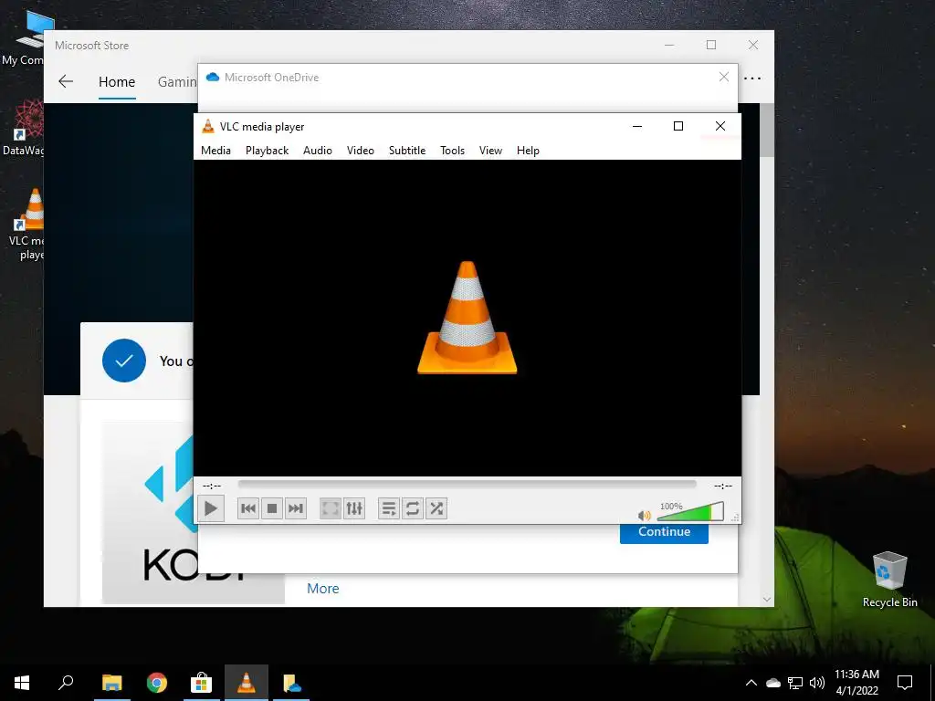Viewport: 935px width, 701px height.
Task: Open Google Chrome from taskbar
Action: click(x=157, y=683)
